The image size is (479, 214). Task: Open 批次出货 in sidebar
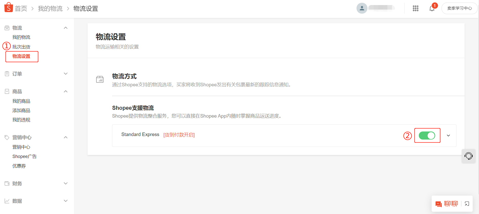pyautogui.click(x=21, y=47)
